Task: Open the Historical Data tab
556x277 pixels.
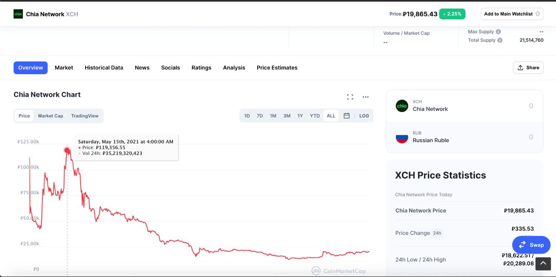Action: [104, 68]
